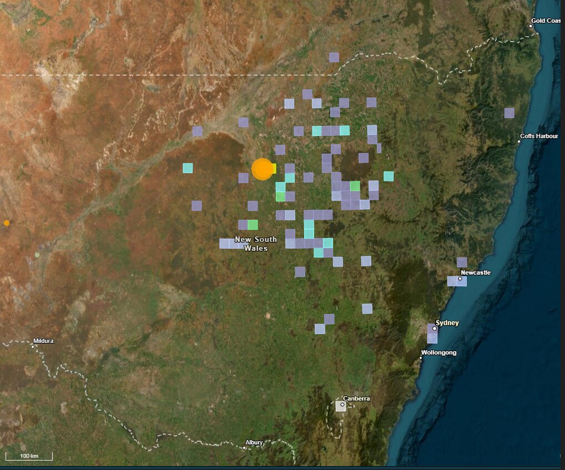Select the Mildura town label
The image size is (565, 470).
(43, 341)
